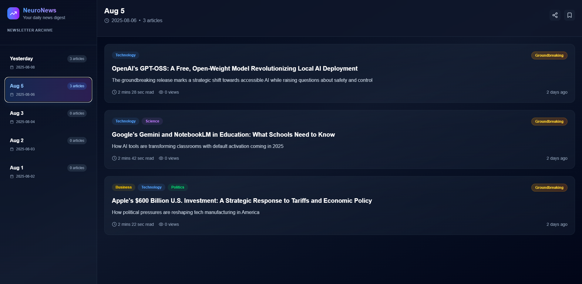Click '2 days ago' on the Apple article

pyautogui.click(x=557, y=224)
